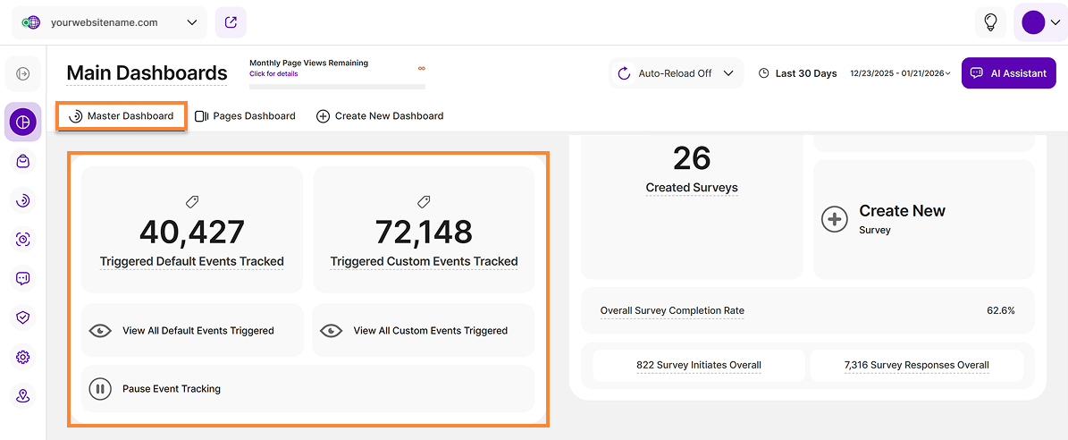View All Default Events Triggered
The width and height of the screenshot is (1068, 440).
pyautogui.click(x=192, y=331)
